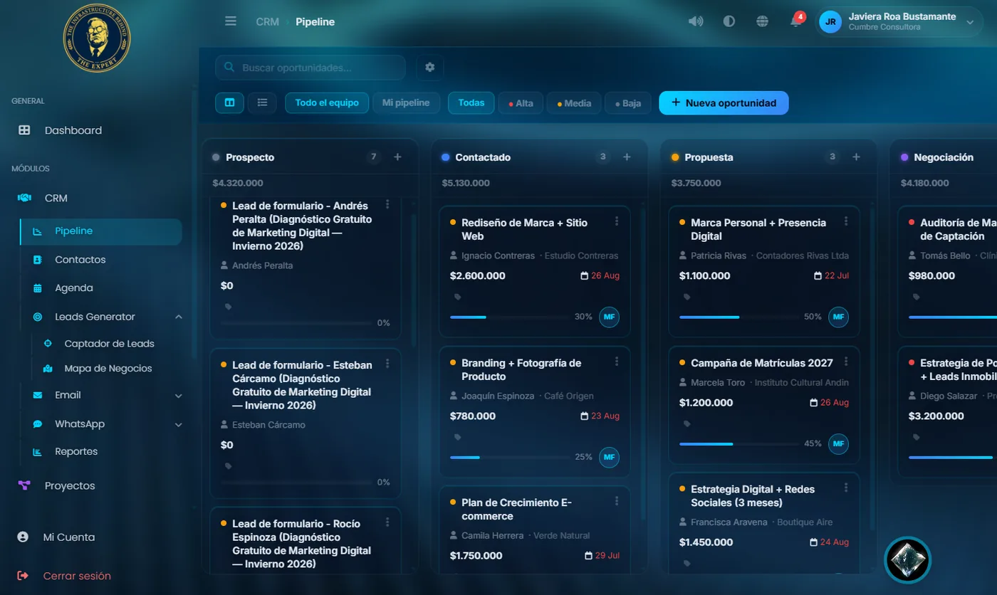Collapse Leads Generator submenu
The image size is (997, 595).
coord(179,317)
